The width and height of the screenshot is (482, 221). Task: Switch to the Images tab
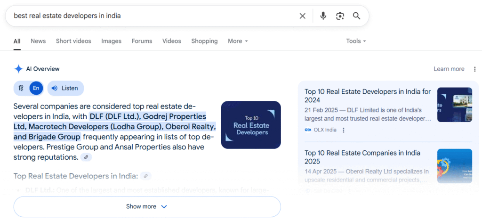111,41
